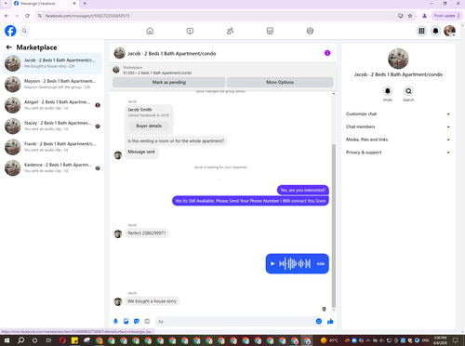Click the Mark as pending button

click(169, 82)
